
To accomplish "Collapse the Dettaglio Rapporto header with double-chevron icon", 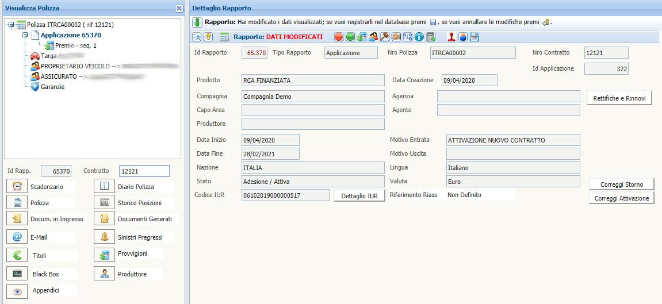I will click(197, 37).
